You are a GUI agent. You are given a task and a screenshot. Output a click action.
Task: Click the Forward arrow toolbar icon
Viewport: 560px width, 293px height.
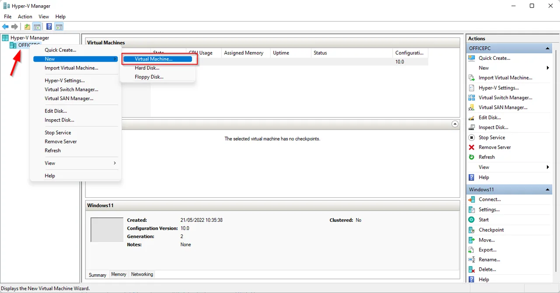14,27
